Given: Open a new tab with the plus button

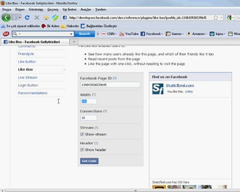Looking at the screenshot, I should pos(74,42).
